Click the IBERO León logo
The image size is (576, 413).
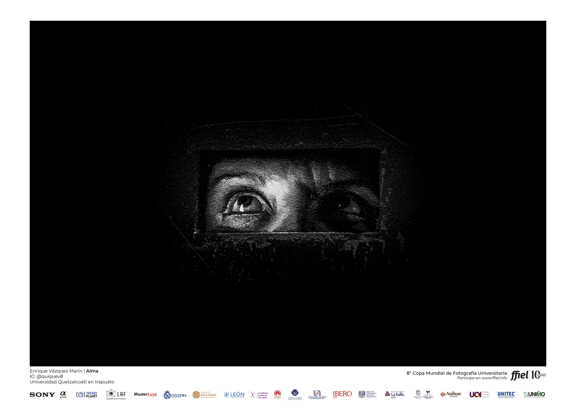coord(342,394)
